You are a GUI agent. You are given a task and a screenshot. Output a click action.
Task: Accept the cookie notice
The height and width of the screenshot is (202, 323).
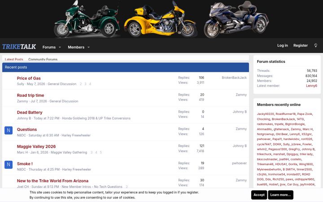(x=259, y=195)
